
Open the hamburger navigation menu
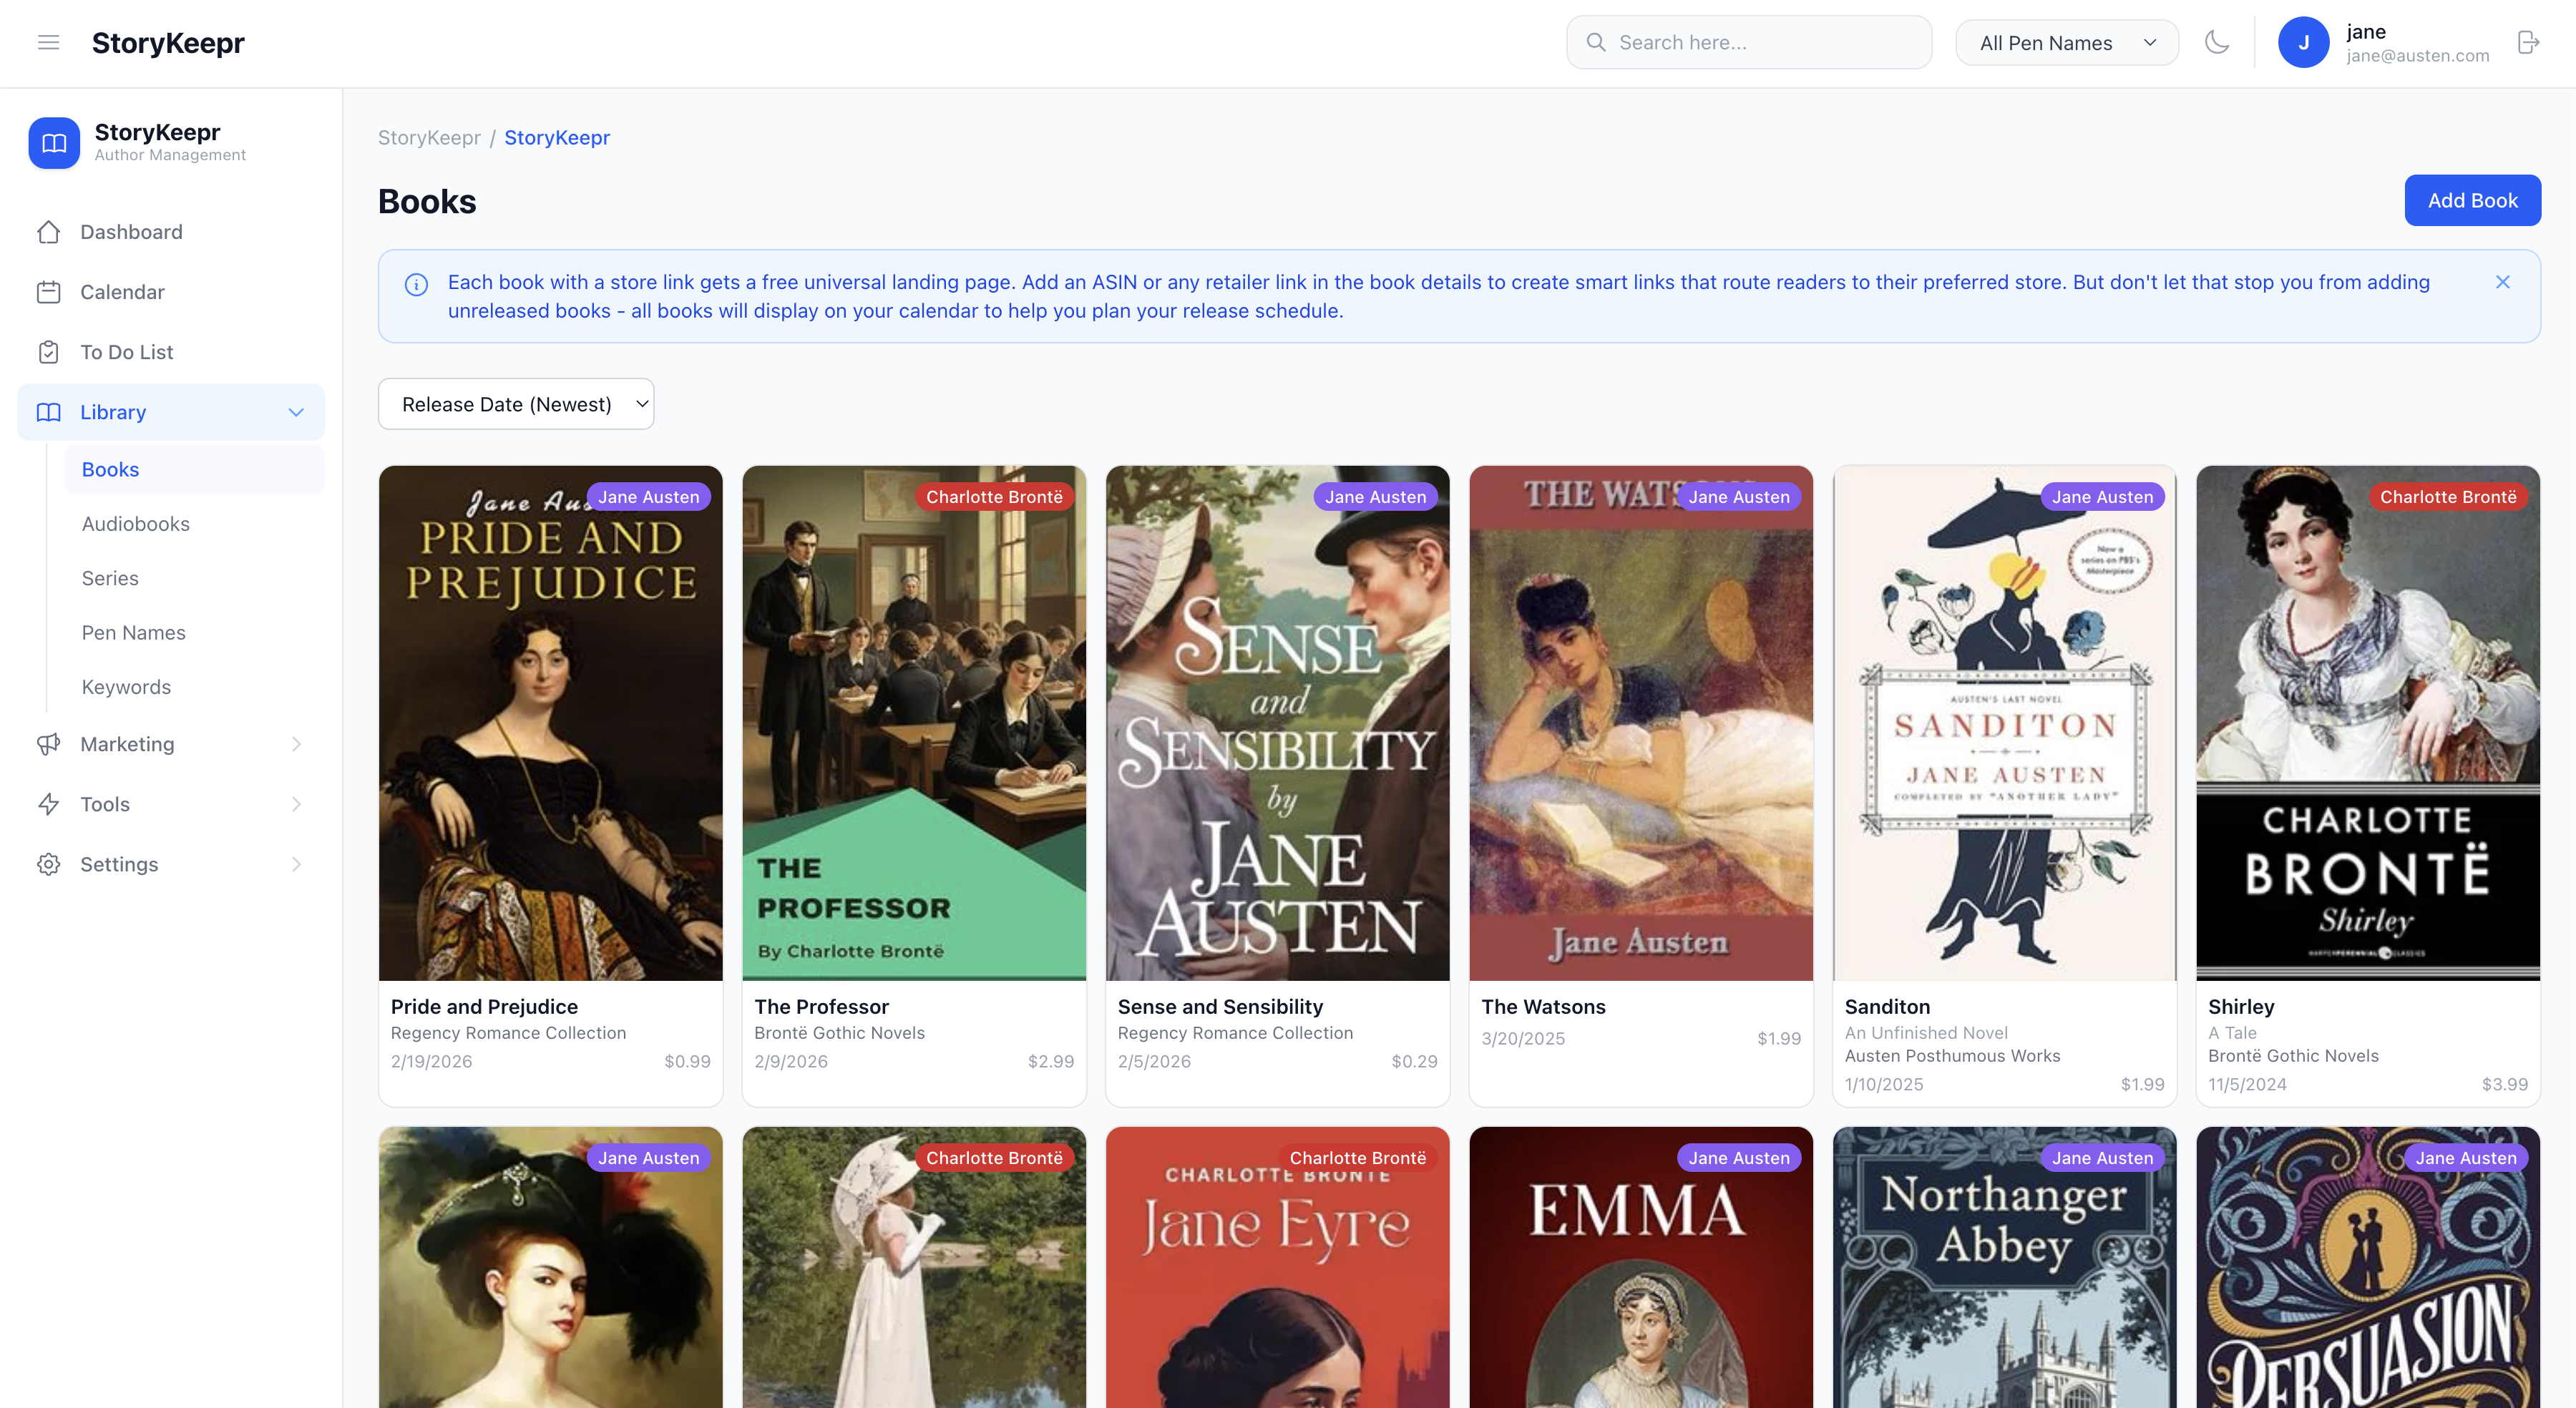click(x=48, y=42)
